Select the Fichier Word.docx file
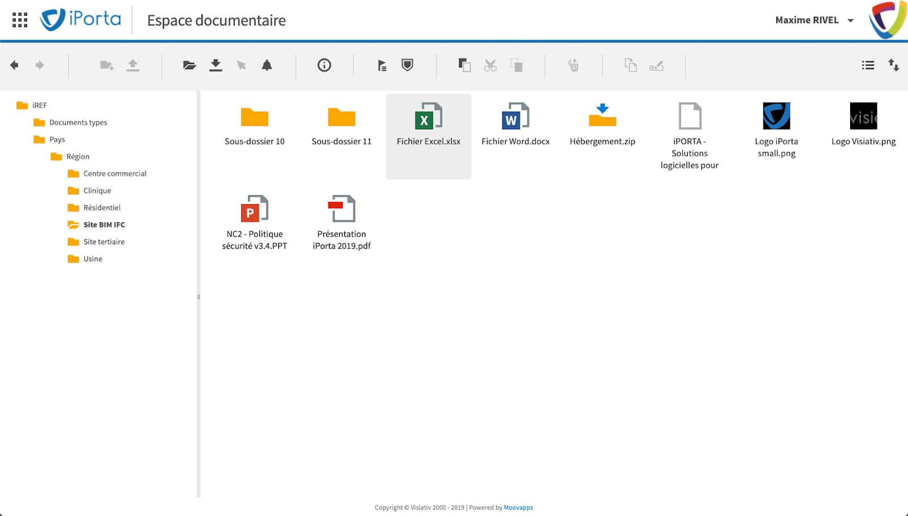The image size is (908, 516). tap(515, 125)
